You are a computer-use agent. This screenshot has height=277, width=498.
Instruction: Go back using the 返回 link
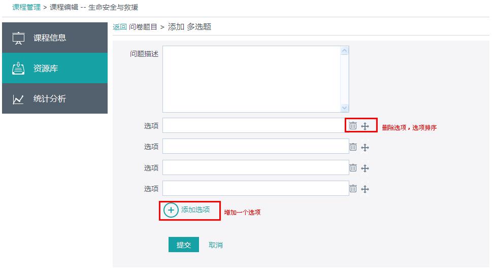[x=119, y=27]
